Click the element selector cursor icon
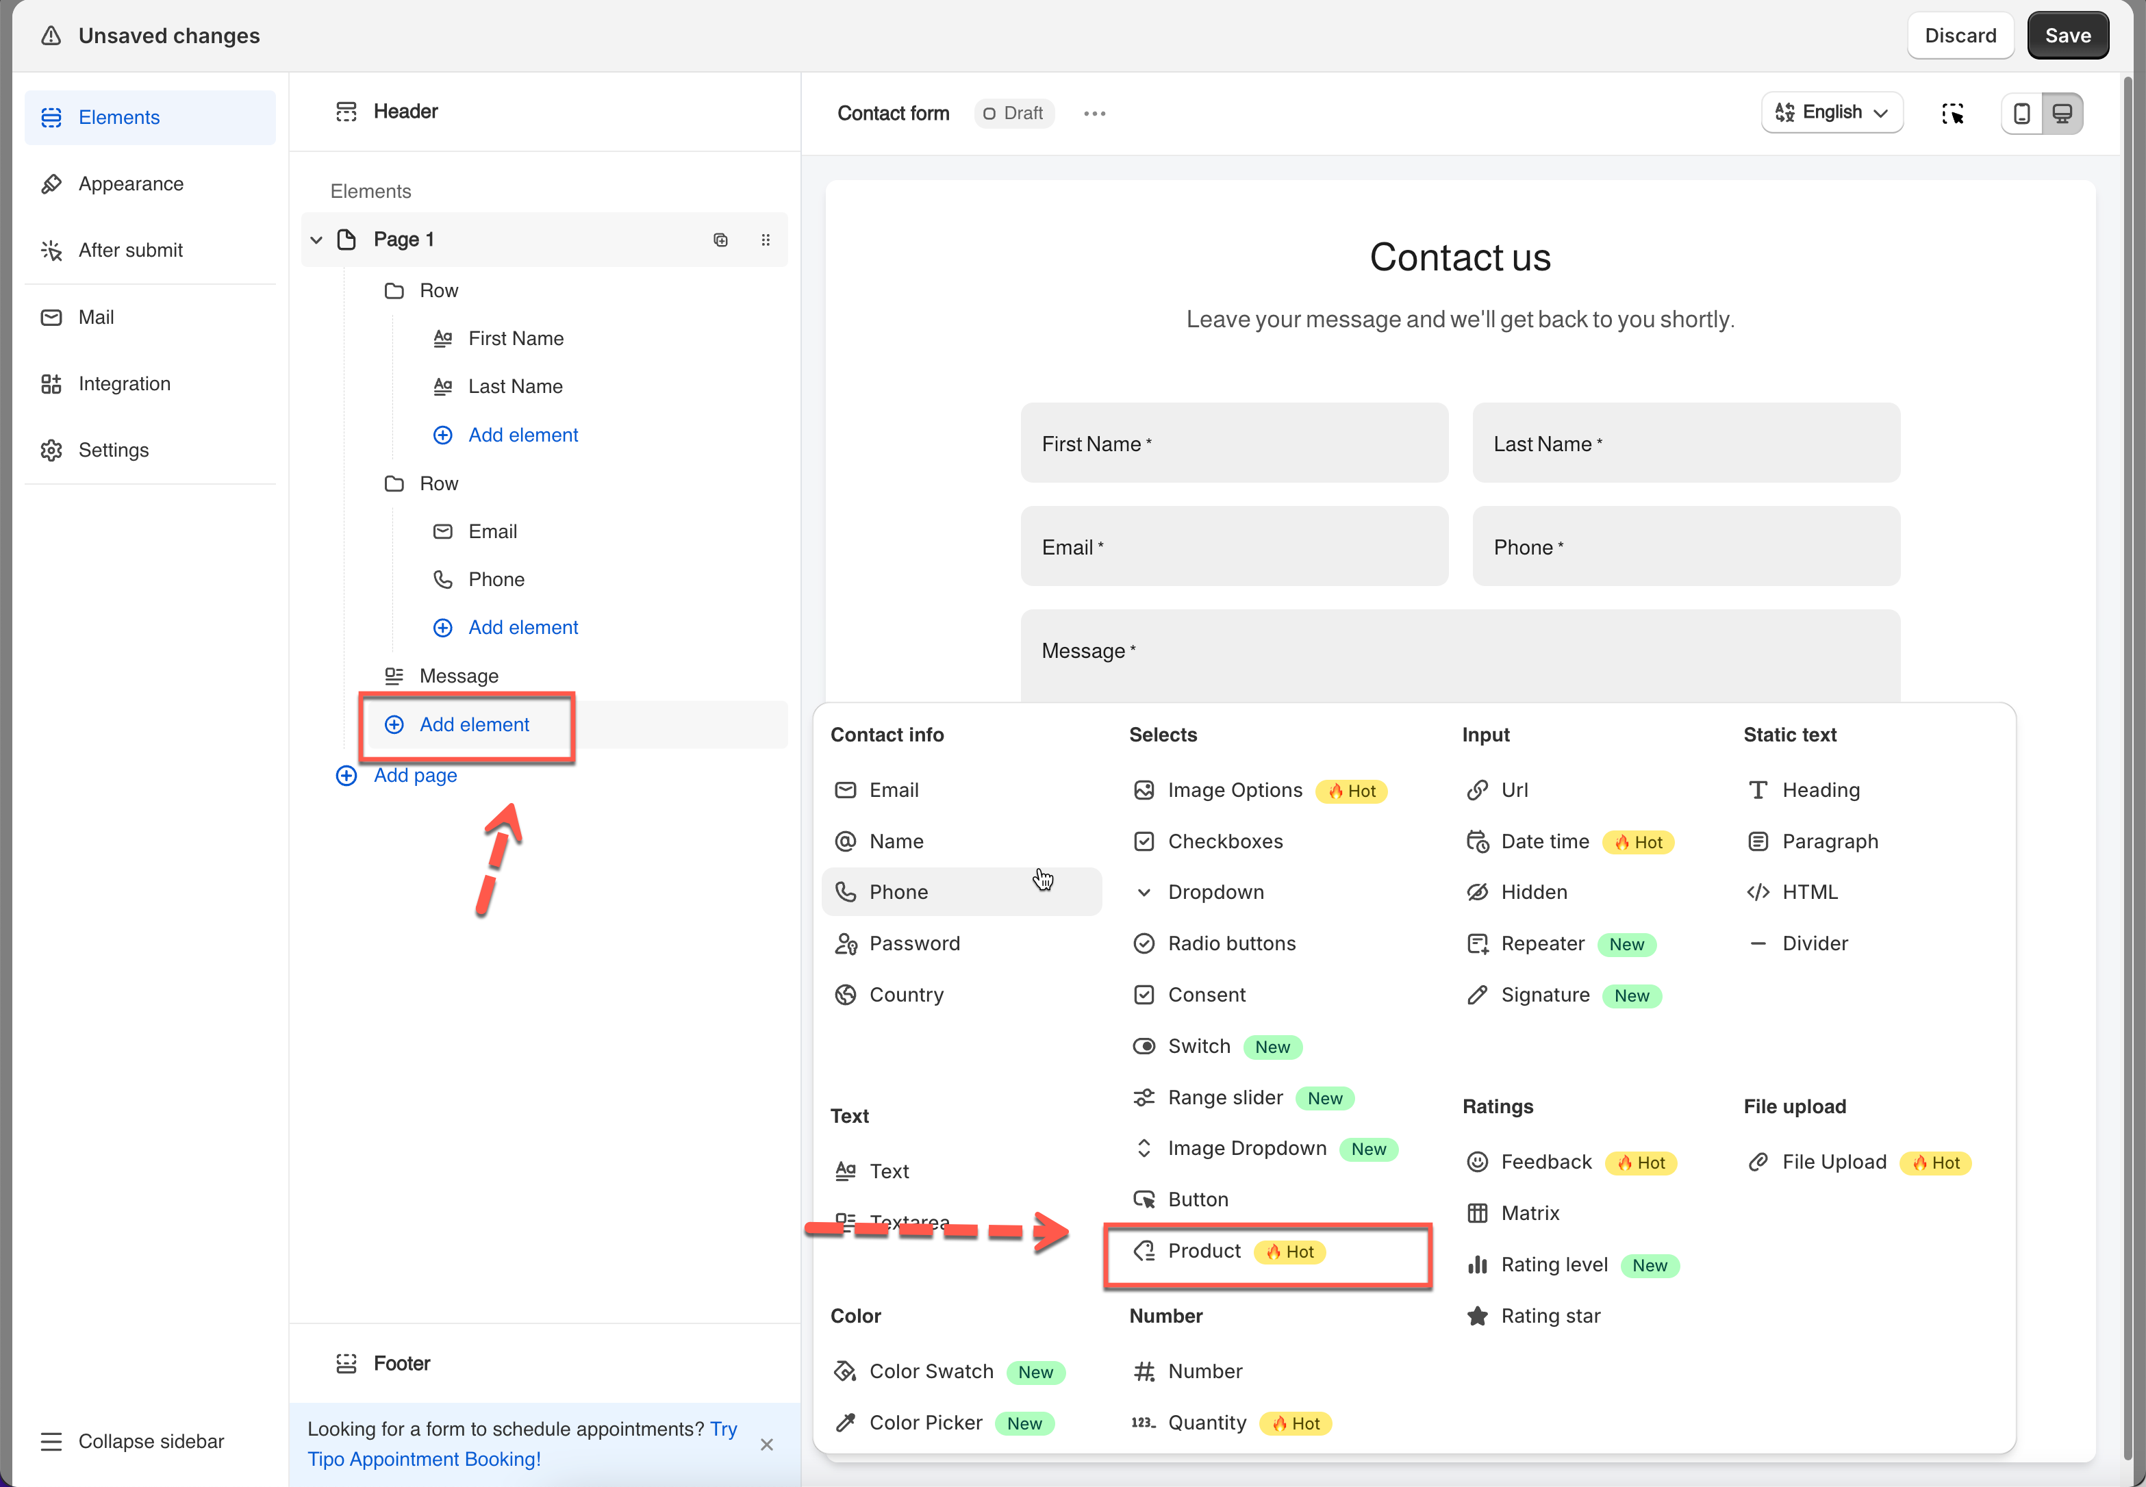The height and width of the screenshot is (1487, 2146). coord(1952,114)
